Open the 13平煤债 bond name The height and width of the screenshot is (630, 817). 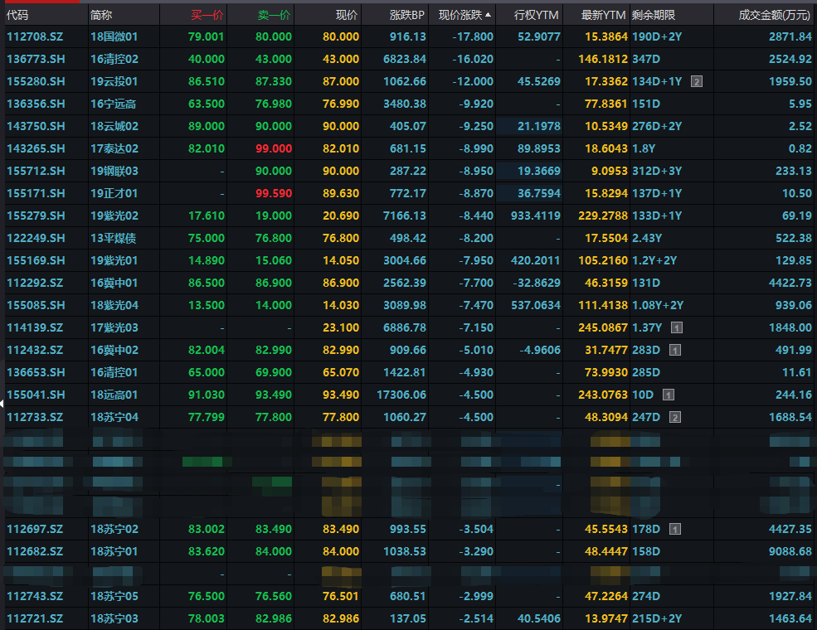(x=114, y=239)
